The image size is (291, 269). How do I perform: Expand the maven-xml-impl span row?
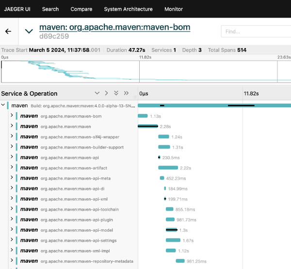12,251
